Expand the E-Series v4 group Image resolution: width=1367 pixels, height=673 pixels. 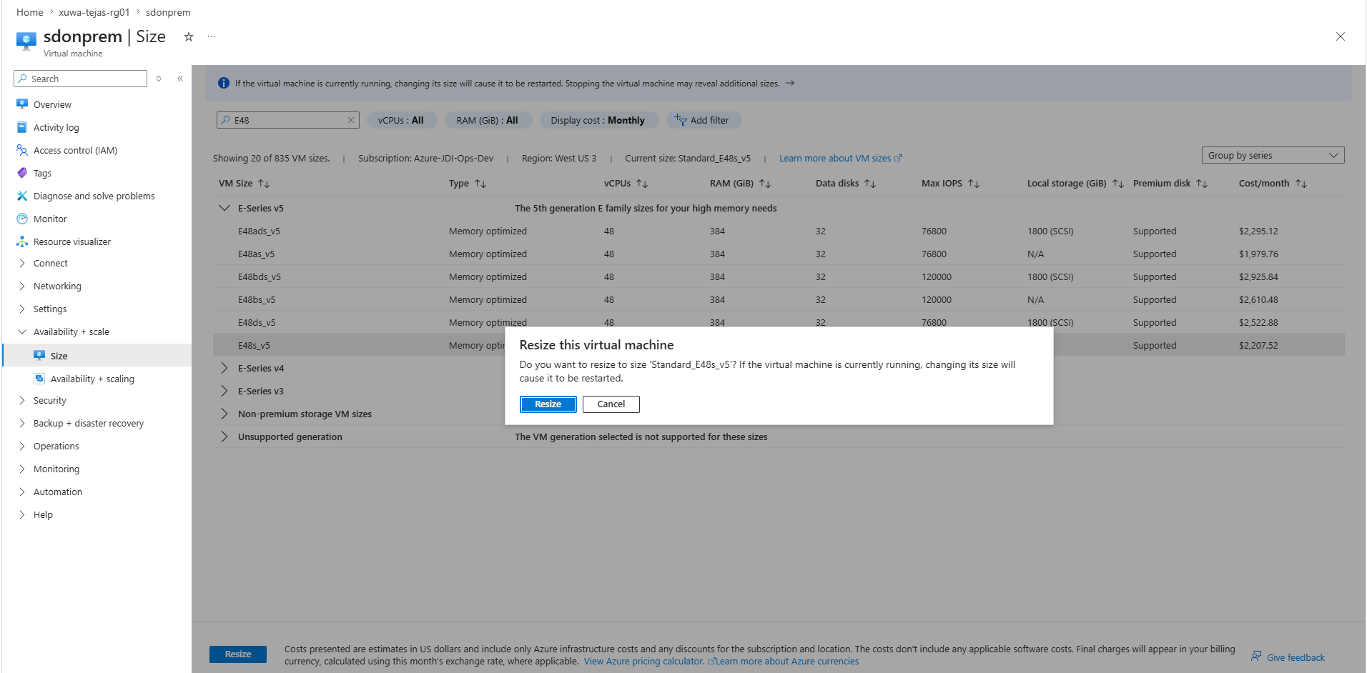tap(224, 368)
